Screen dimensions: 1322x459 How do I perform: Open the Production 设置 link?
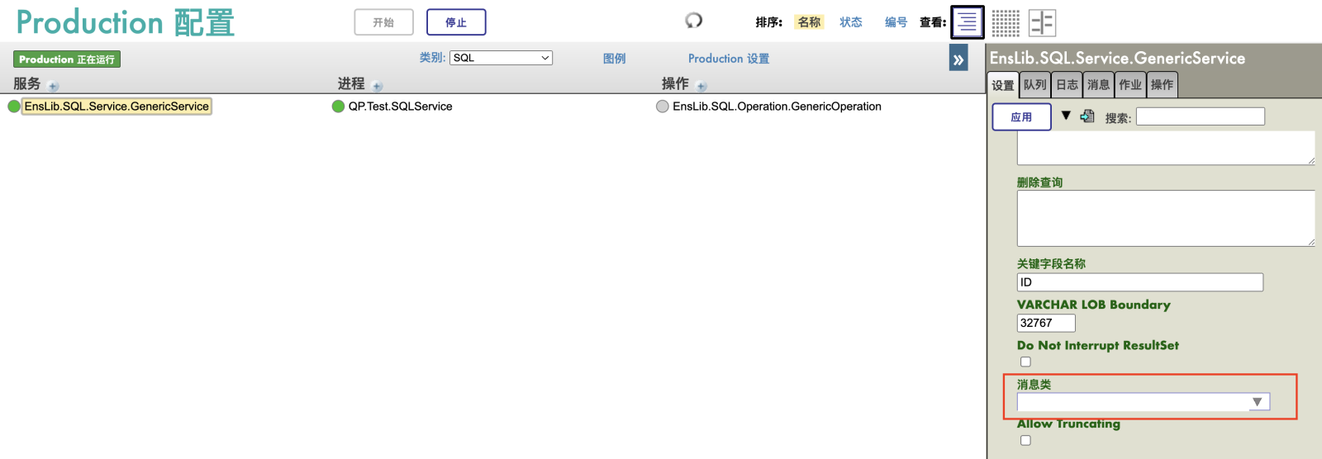(x=728, y=59)
